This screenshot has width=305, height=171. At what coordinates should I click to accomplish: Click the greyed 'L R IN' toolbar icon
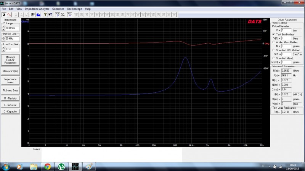point(26,15)
